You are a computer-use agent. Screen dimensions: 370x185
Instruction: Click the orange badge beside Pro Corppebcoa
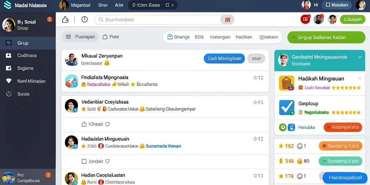click(48, 175)
